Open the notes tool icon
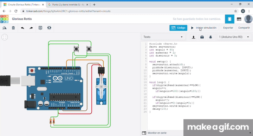The width and height of the screenshot is (253, 136). coord(40,28)
